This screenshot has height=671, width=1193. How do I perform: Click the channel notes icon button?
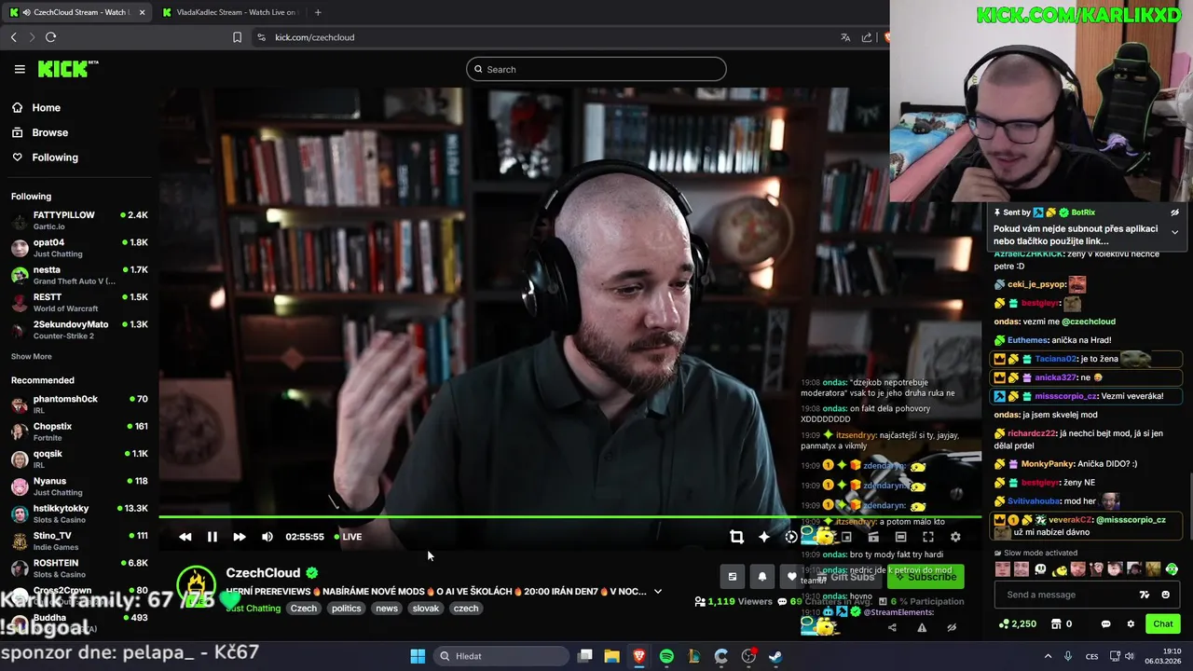[x=733, y=577]
